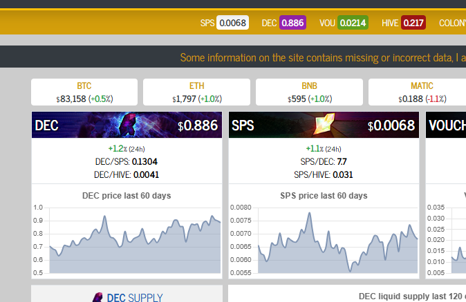Click the SPS shard icon in banner
Image resolution: width=466 pixels, height=302 pixels.
(x=324, y=123)
